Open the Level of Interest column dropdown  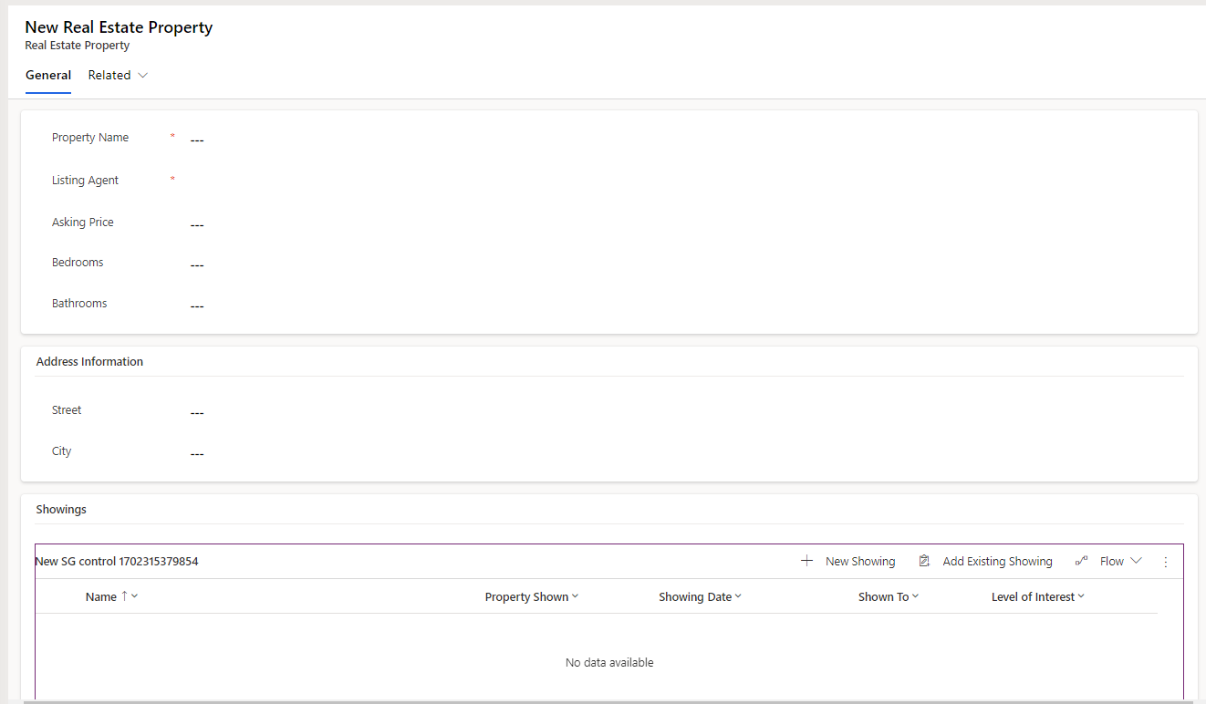[x=1080, y=596]
